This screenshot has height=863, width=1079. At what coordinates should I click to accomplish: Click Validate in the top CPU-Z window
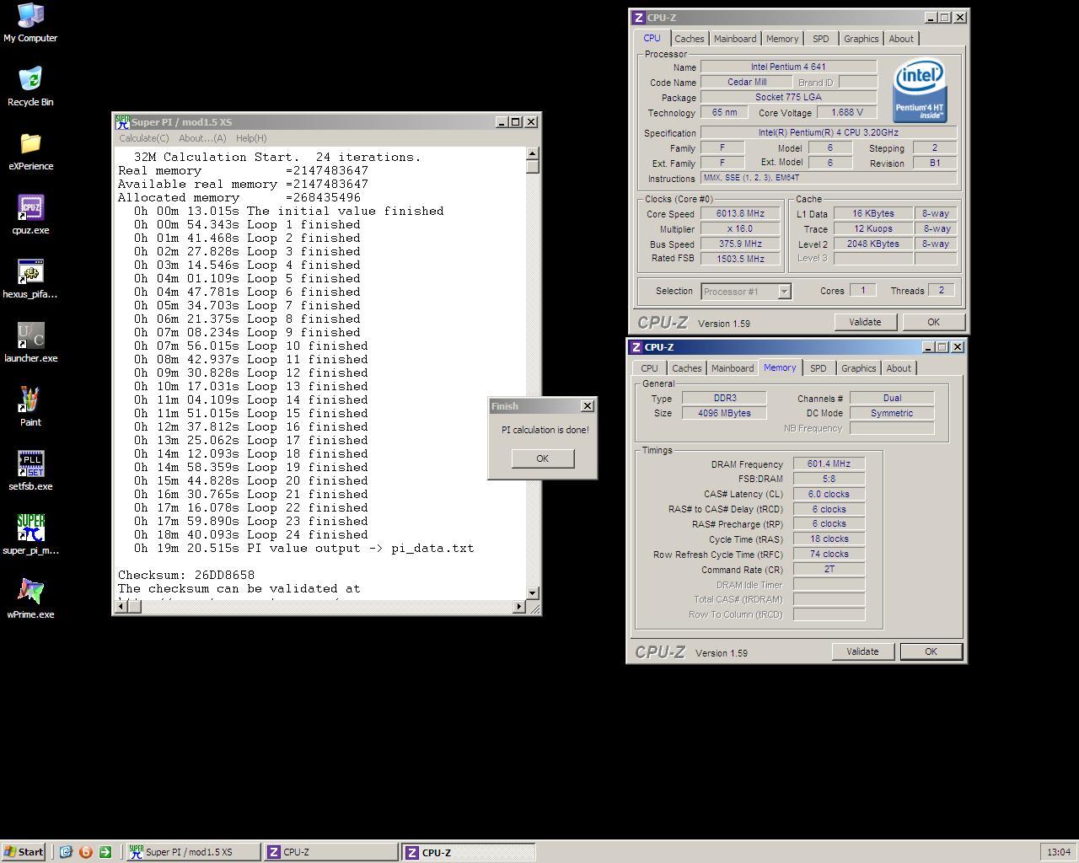click(865, 322)
